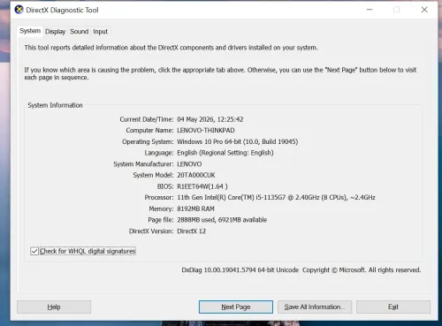Click the 8192MB RAM memory value

[x=195, y=208]
